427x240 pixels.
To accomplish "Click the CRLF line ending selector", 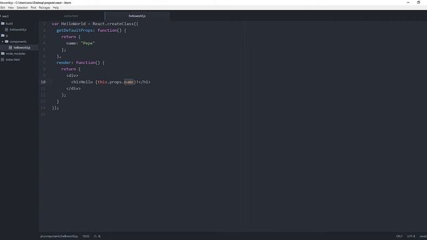I will pos(399,236).
